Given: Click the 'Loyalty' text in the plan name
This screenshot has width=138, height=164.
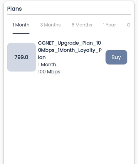Looking at the screenshot, I should click(x=87, y=50).
